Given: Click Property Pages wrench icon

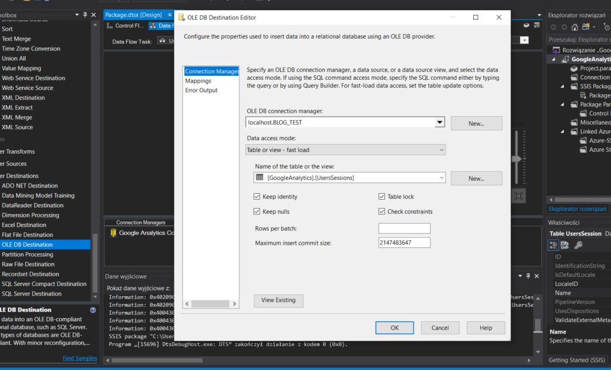Looking at the screenshot, I should tap(578, 245).
